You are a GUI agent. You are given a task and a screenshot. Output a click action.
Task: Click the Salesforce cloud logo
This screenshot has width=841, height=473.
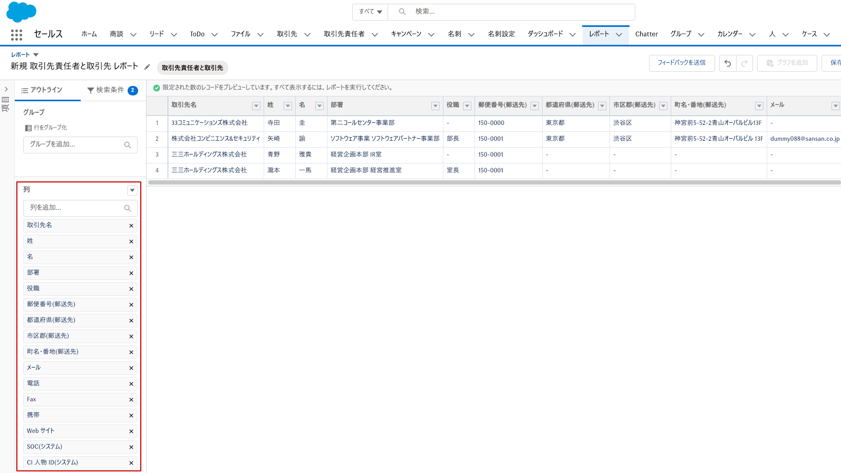[21, 12]
